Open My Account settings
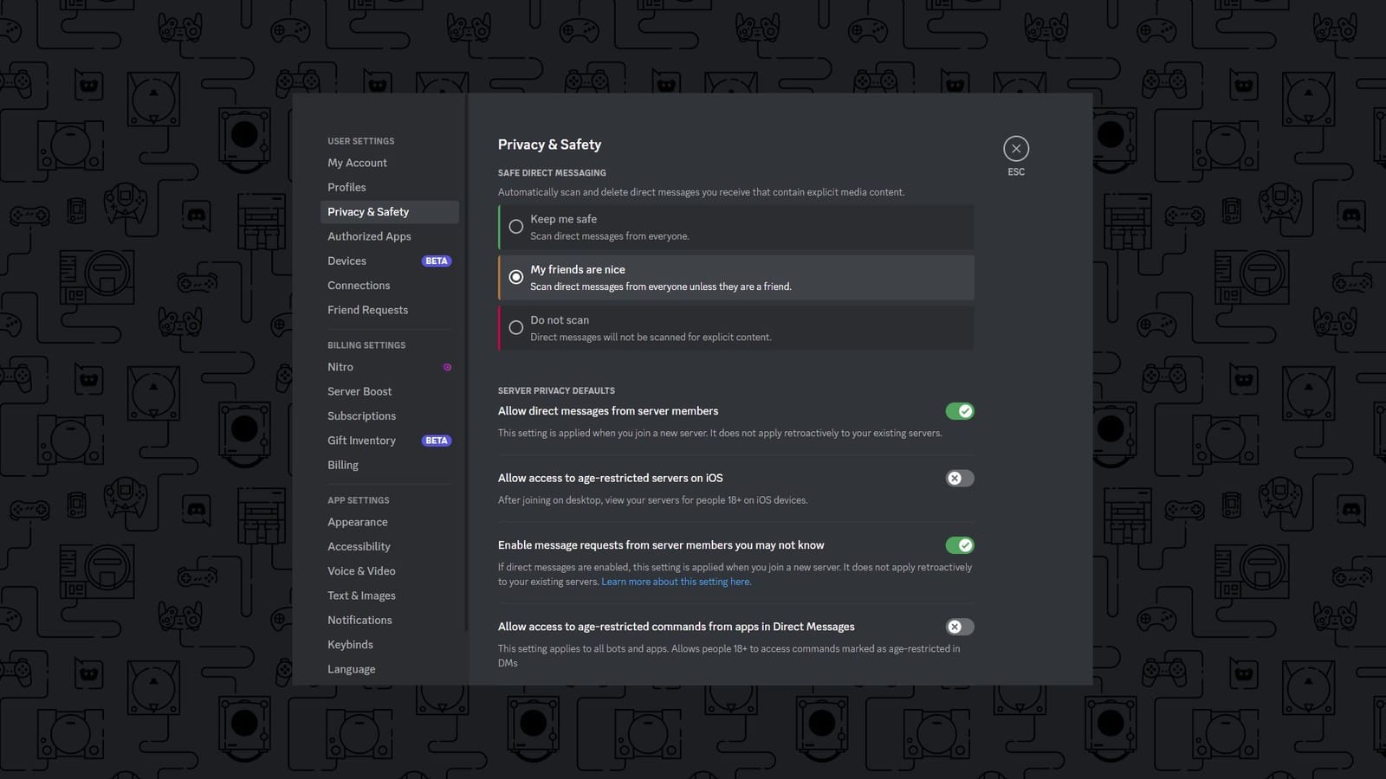Viewport: 1386px width, 779px height. pos(357,162)
